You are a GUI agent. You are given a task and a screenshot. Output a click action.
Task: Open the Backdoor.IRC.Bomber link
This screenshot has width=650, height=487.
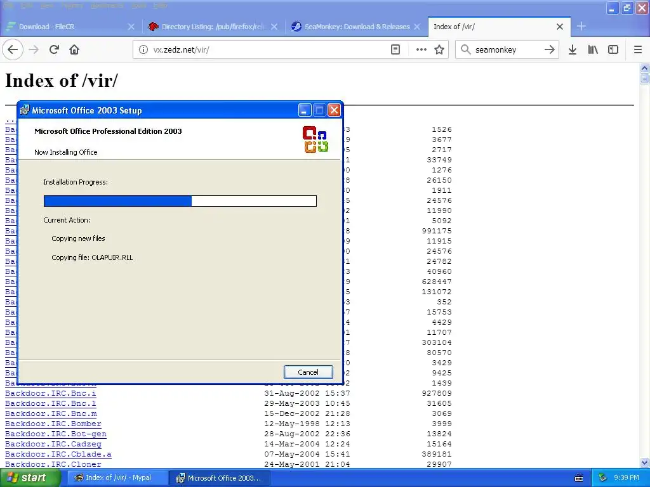point(53,424)
